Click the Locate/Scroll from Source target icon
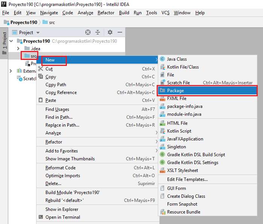The width and height of the screenshot is (263, 224). 88,32
